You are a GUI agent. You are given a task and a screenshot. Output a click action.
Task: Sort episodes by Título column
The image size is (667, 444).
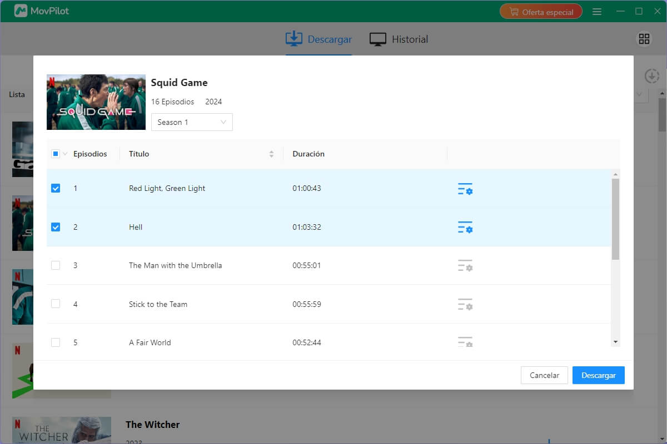(x=271, y=154)
